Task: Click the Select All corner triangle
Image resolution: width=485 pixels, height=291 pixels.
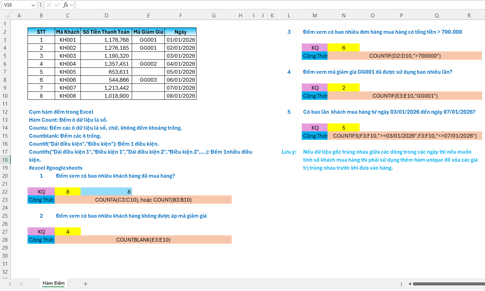Action: click(6, 16)
